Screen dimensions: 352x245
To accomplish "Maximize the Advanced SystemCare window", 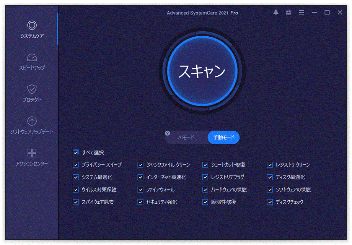I will click(327, 13).
